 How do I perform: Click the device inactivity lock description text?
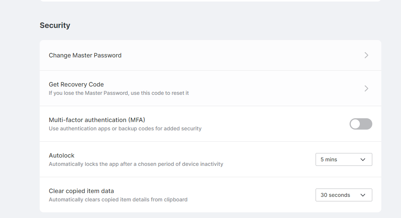pyautogui.click(x=136, y=164)
